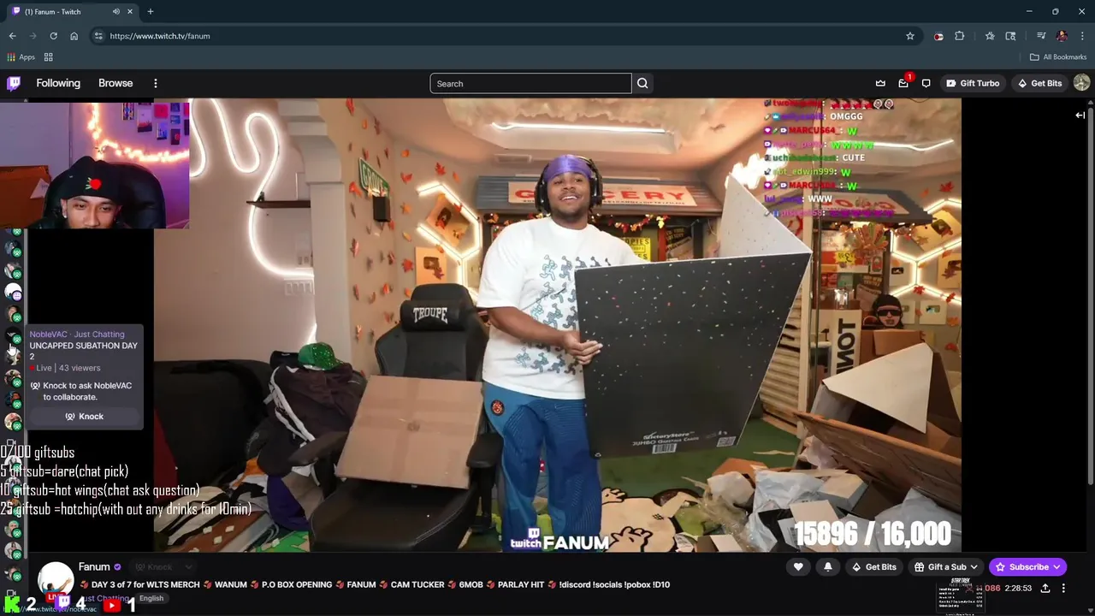The image size is (1095, 616).
Task: Open Chrome three-dot menu
Action: point(1082,36)
